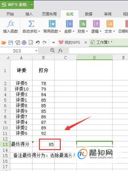This screenshot has width=128, height=171.
Task: Switch to the 数据 ribbon tab
Action: [x=89, y=14]
